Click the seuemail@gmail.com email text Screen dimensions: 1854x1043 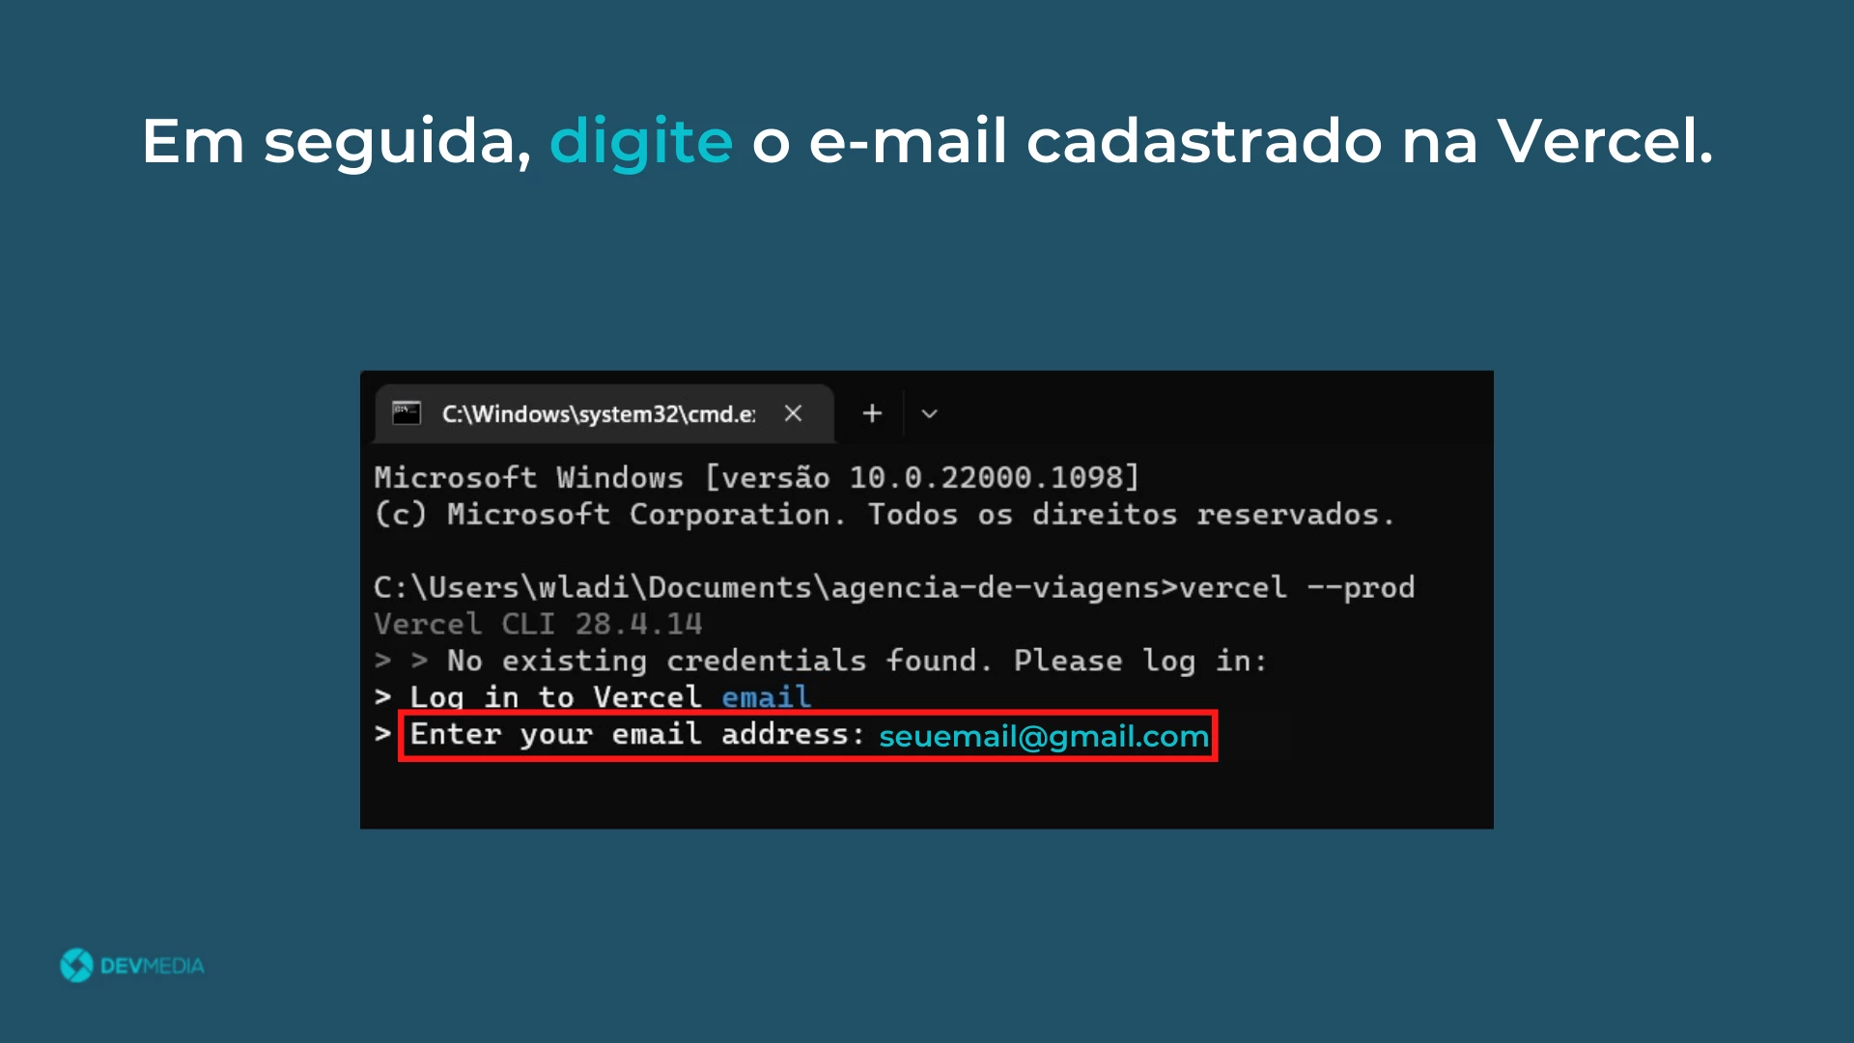tap(1043, 736)
